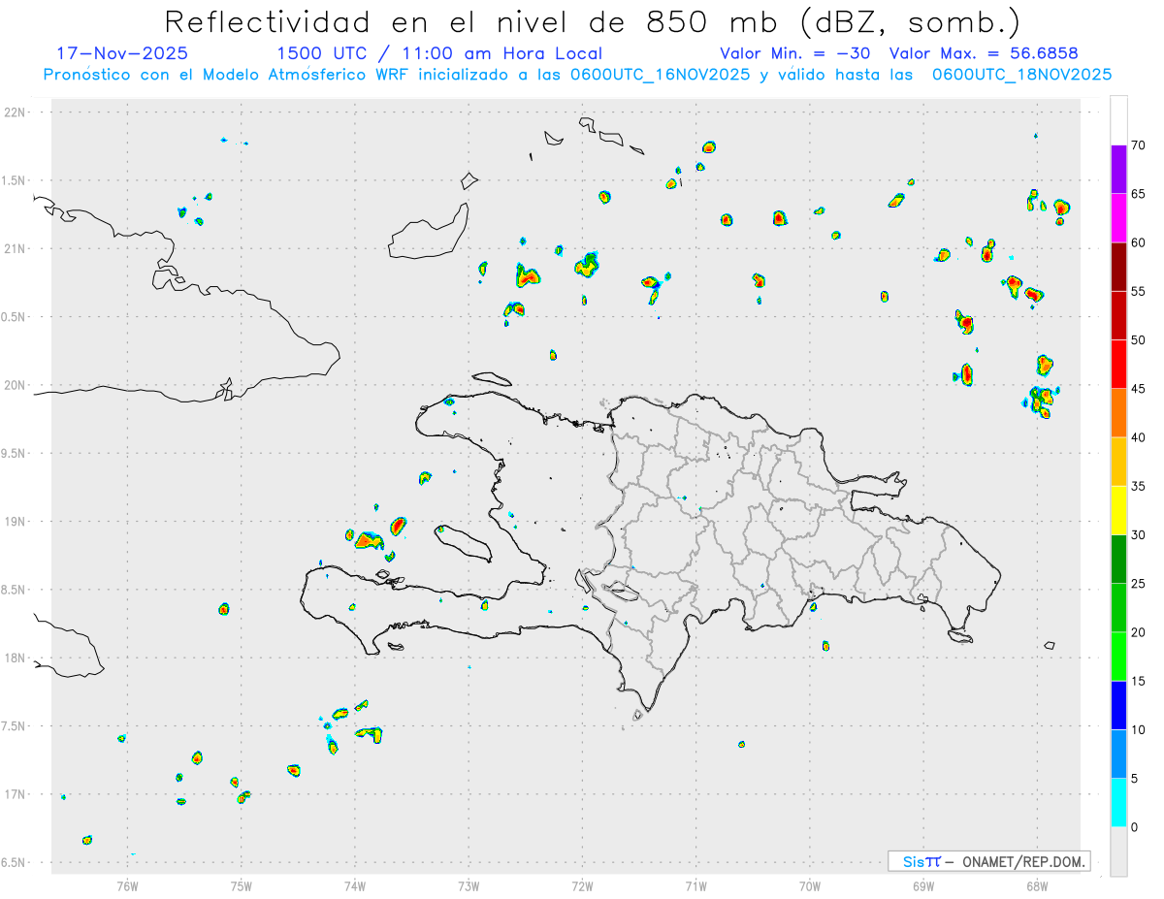Click the colorbar scale label "25"
Viewport: 1164px width, 899px height.
coord(1139,584)
